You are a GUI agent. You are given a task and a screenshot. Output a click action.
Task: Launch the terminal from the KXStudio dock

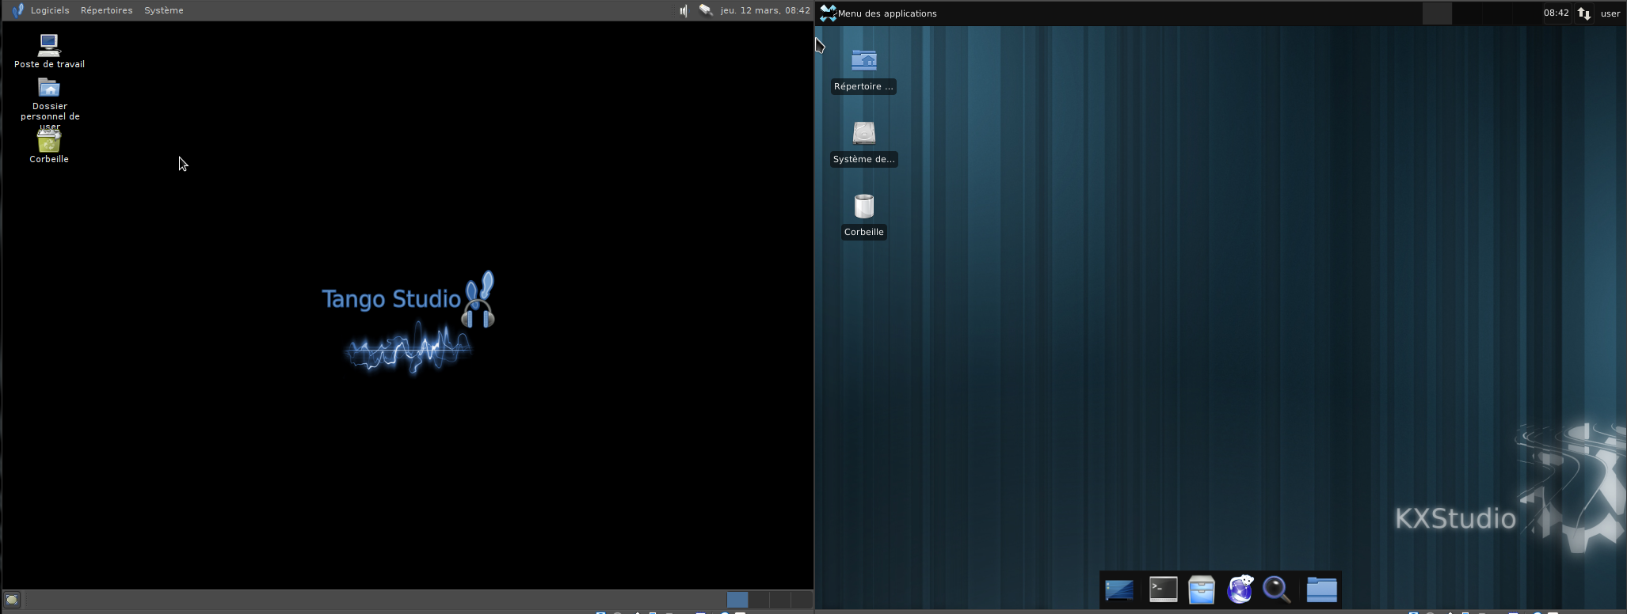pyautogui.click(x=1163, y=589)
